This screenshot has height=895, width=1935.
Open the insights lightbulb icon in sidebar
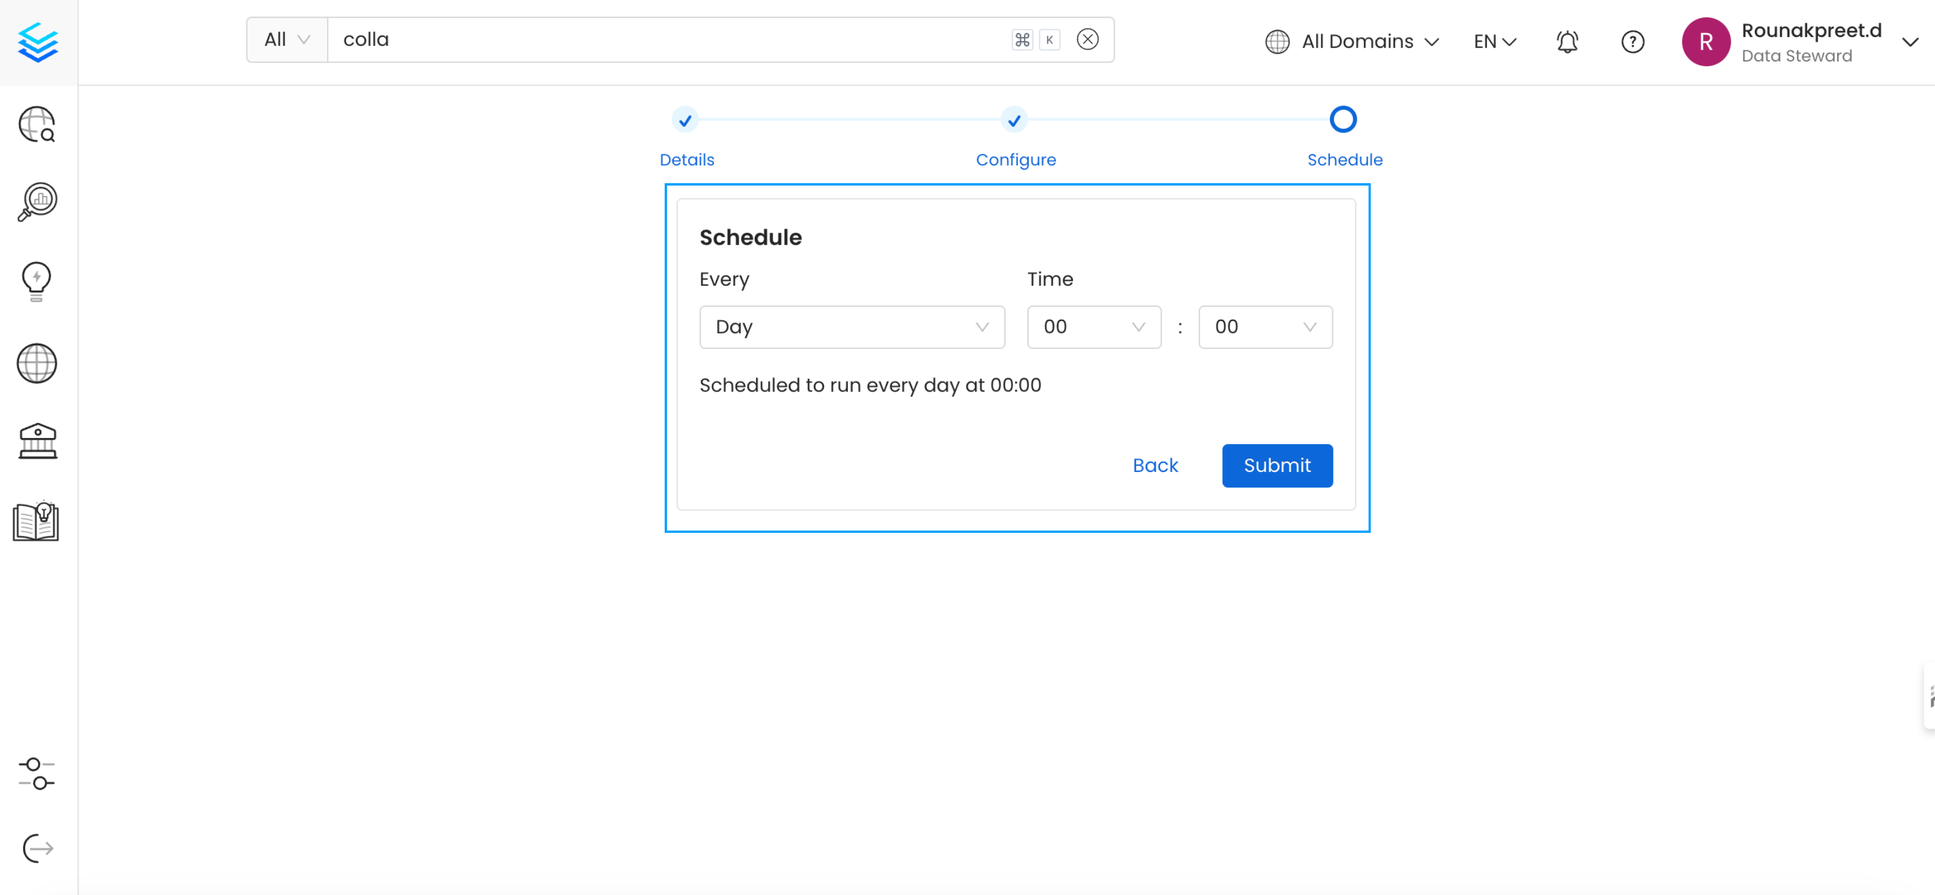pyautogui.click(x=36, y=282)
